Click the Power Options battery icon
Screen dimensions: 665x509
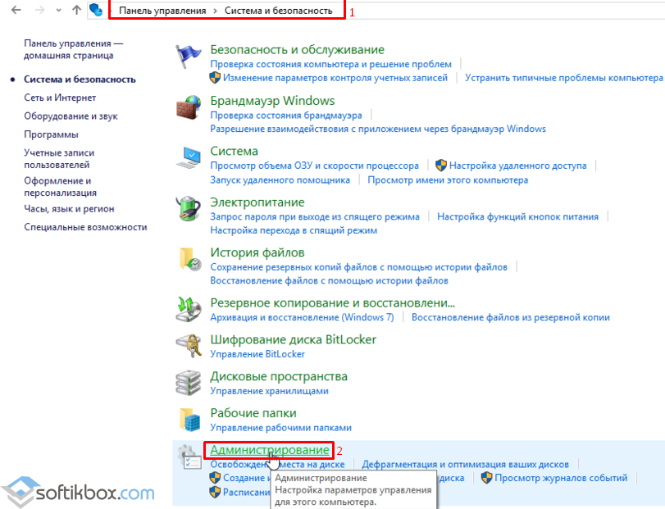coord(189,210)
